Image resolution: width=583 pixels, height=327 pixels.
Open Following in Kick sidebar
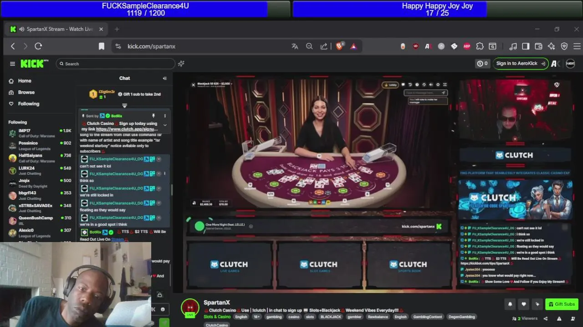28,104
